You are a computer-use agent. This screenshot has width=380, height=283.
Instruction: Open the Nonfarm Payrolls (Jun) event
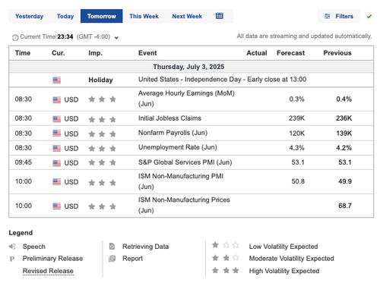tap(173, 133)
